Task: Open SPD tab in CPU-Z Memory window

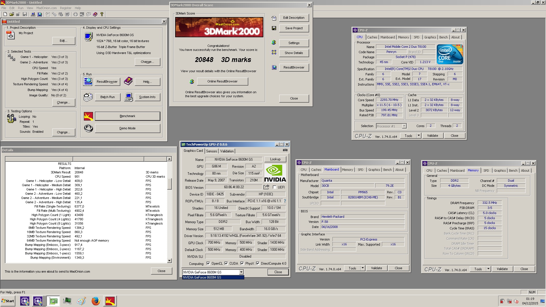Action: pyautogui.click(x=486, y=171)
